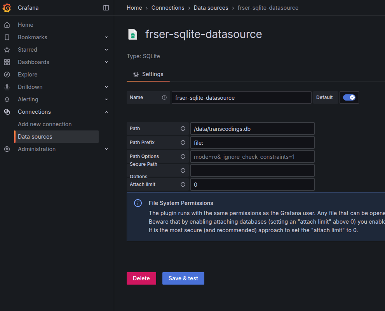The image size is (385, 311).
Task: Expand the Administration section chevron
Action: (106, 149)
